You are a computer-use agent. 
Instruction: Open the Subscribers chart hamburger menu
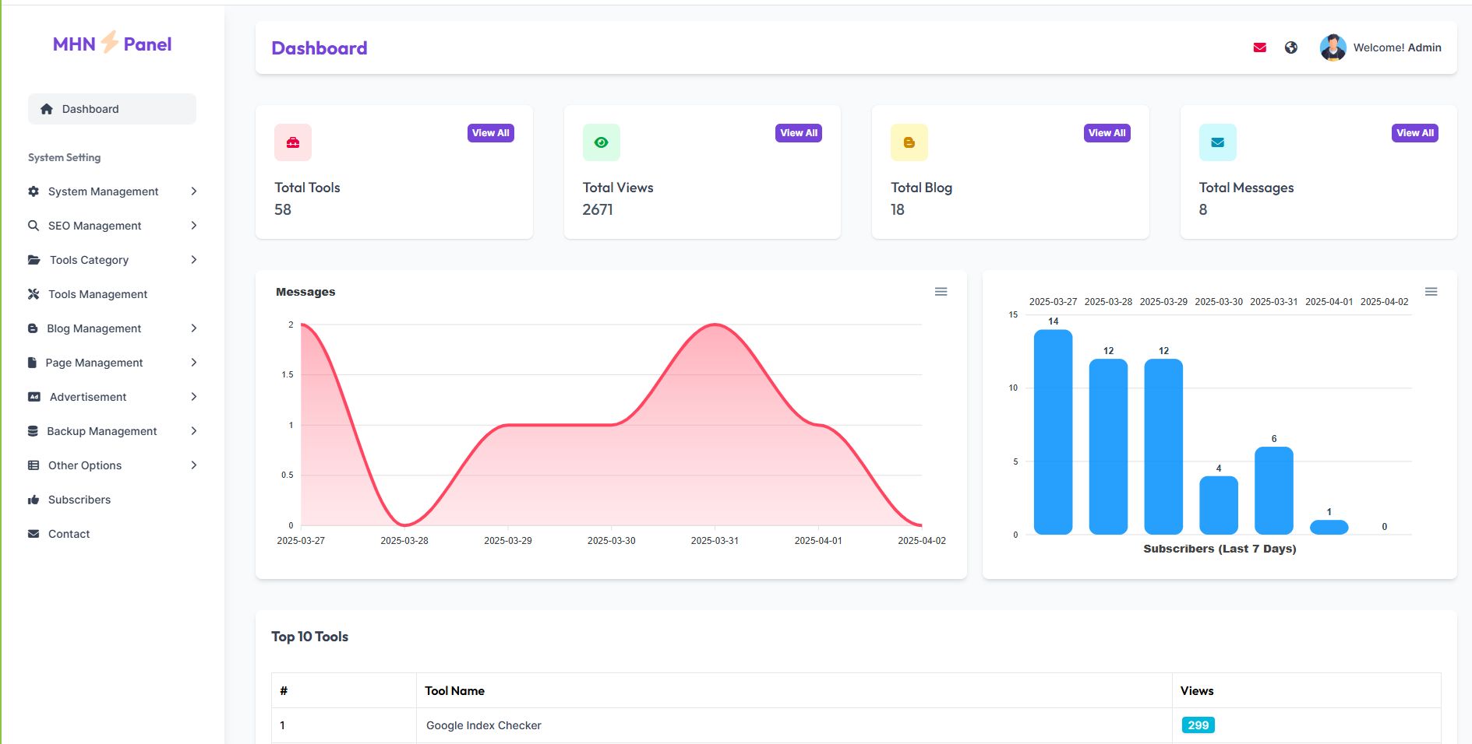(1431, 292)
